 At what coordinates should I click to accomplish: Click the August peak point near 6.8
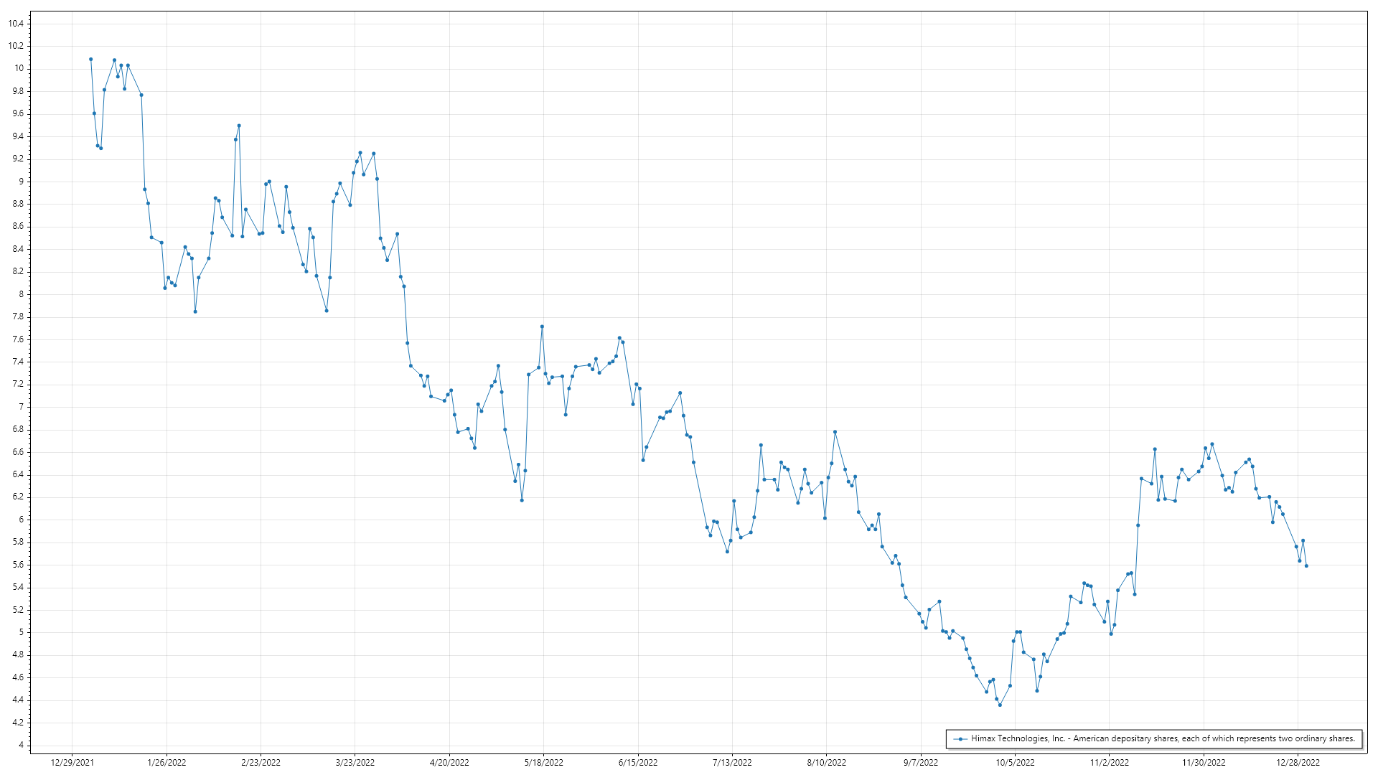(x=835, y=432)
